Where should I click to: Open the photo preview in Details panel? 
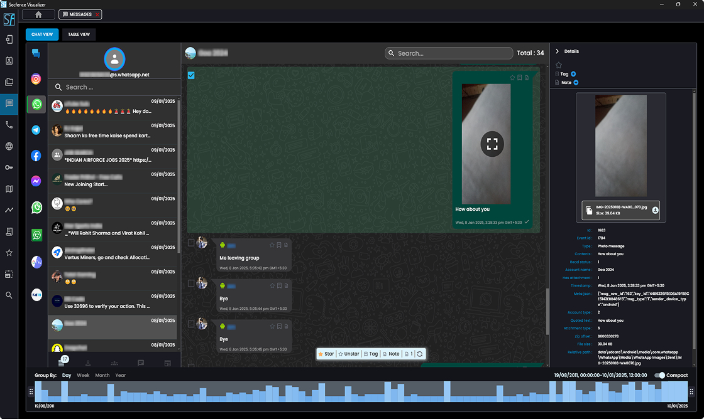click(621, 146)
